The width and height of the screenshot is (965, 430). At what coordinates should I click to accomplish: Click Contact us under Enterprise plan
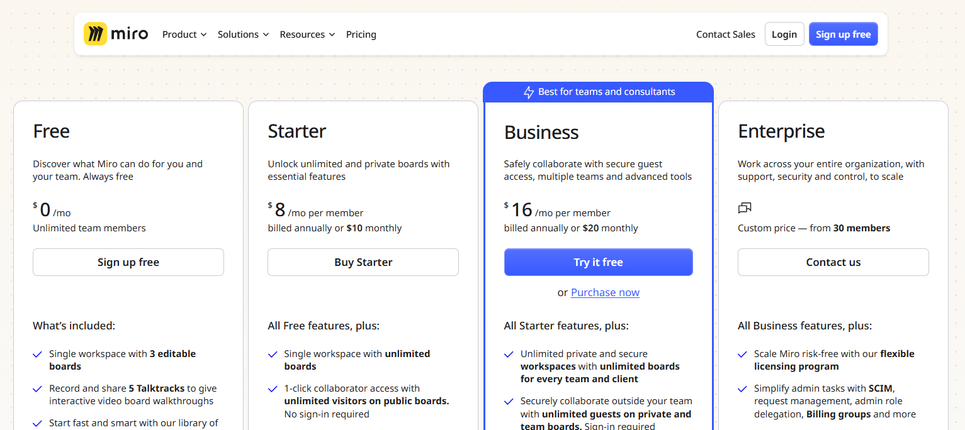click(833, 262)
